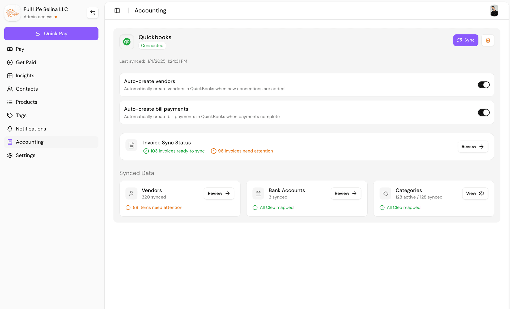
Task: Click the profile avatar
Action: [494, 11]
